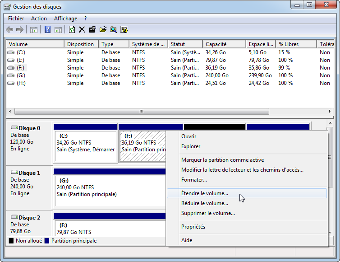
Task: Select the (C:) 34,26 Go NTFS partition block
Action: (86, 146)
